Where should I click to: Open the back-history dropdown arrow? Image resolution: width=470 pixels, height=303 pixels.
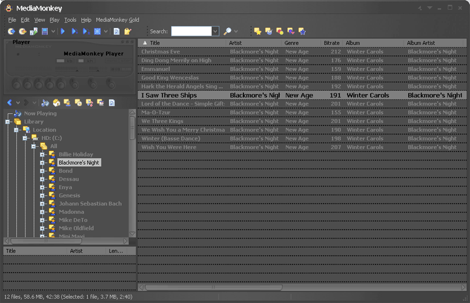(x=18, y=103)
